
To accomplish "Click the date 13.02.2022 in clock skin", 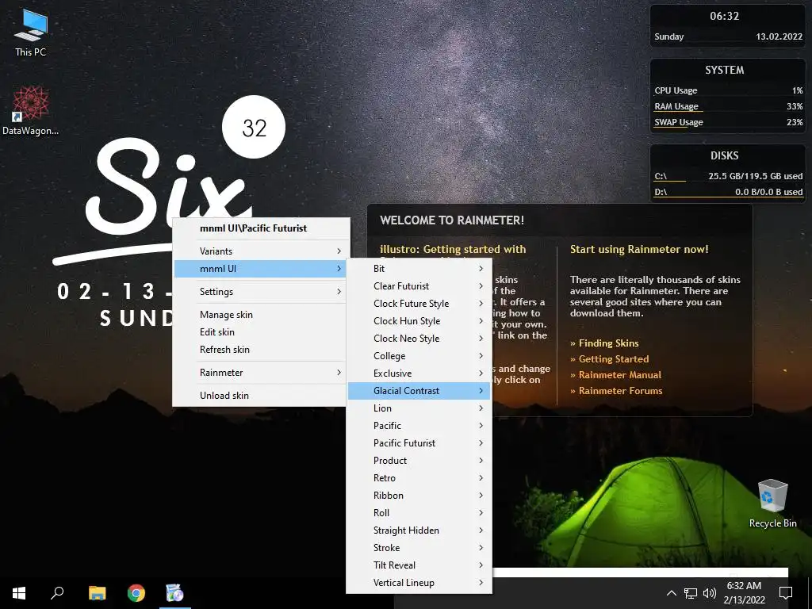I will tap(779, 36).
